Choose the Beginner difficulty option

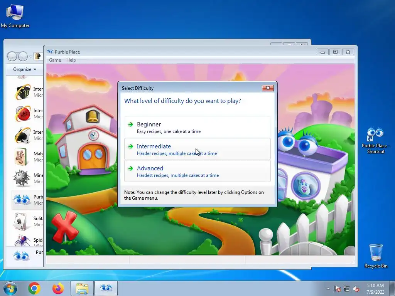pyautogui.click(x=197, y=127)
